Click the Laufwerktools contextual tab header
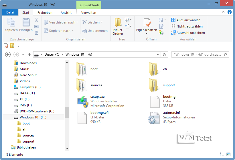This screenshot has height=160, width=235. tap(89, 5)
